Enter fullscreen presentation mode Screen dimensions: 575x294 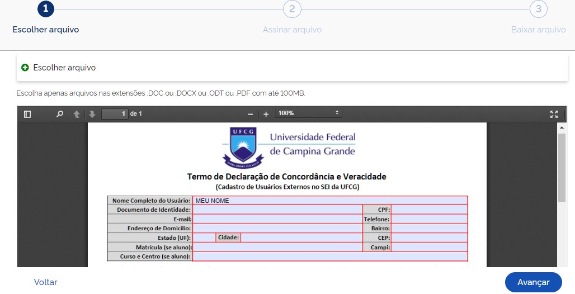point(554,114)
